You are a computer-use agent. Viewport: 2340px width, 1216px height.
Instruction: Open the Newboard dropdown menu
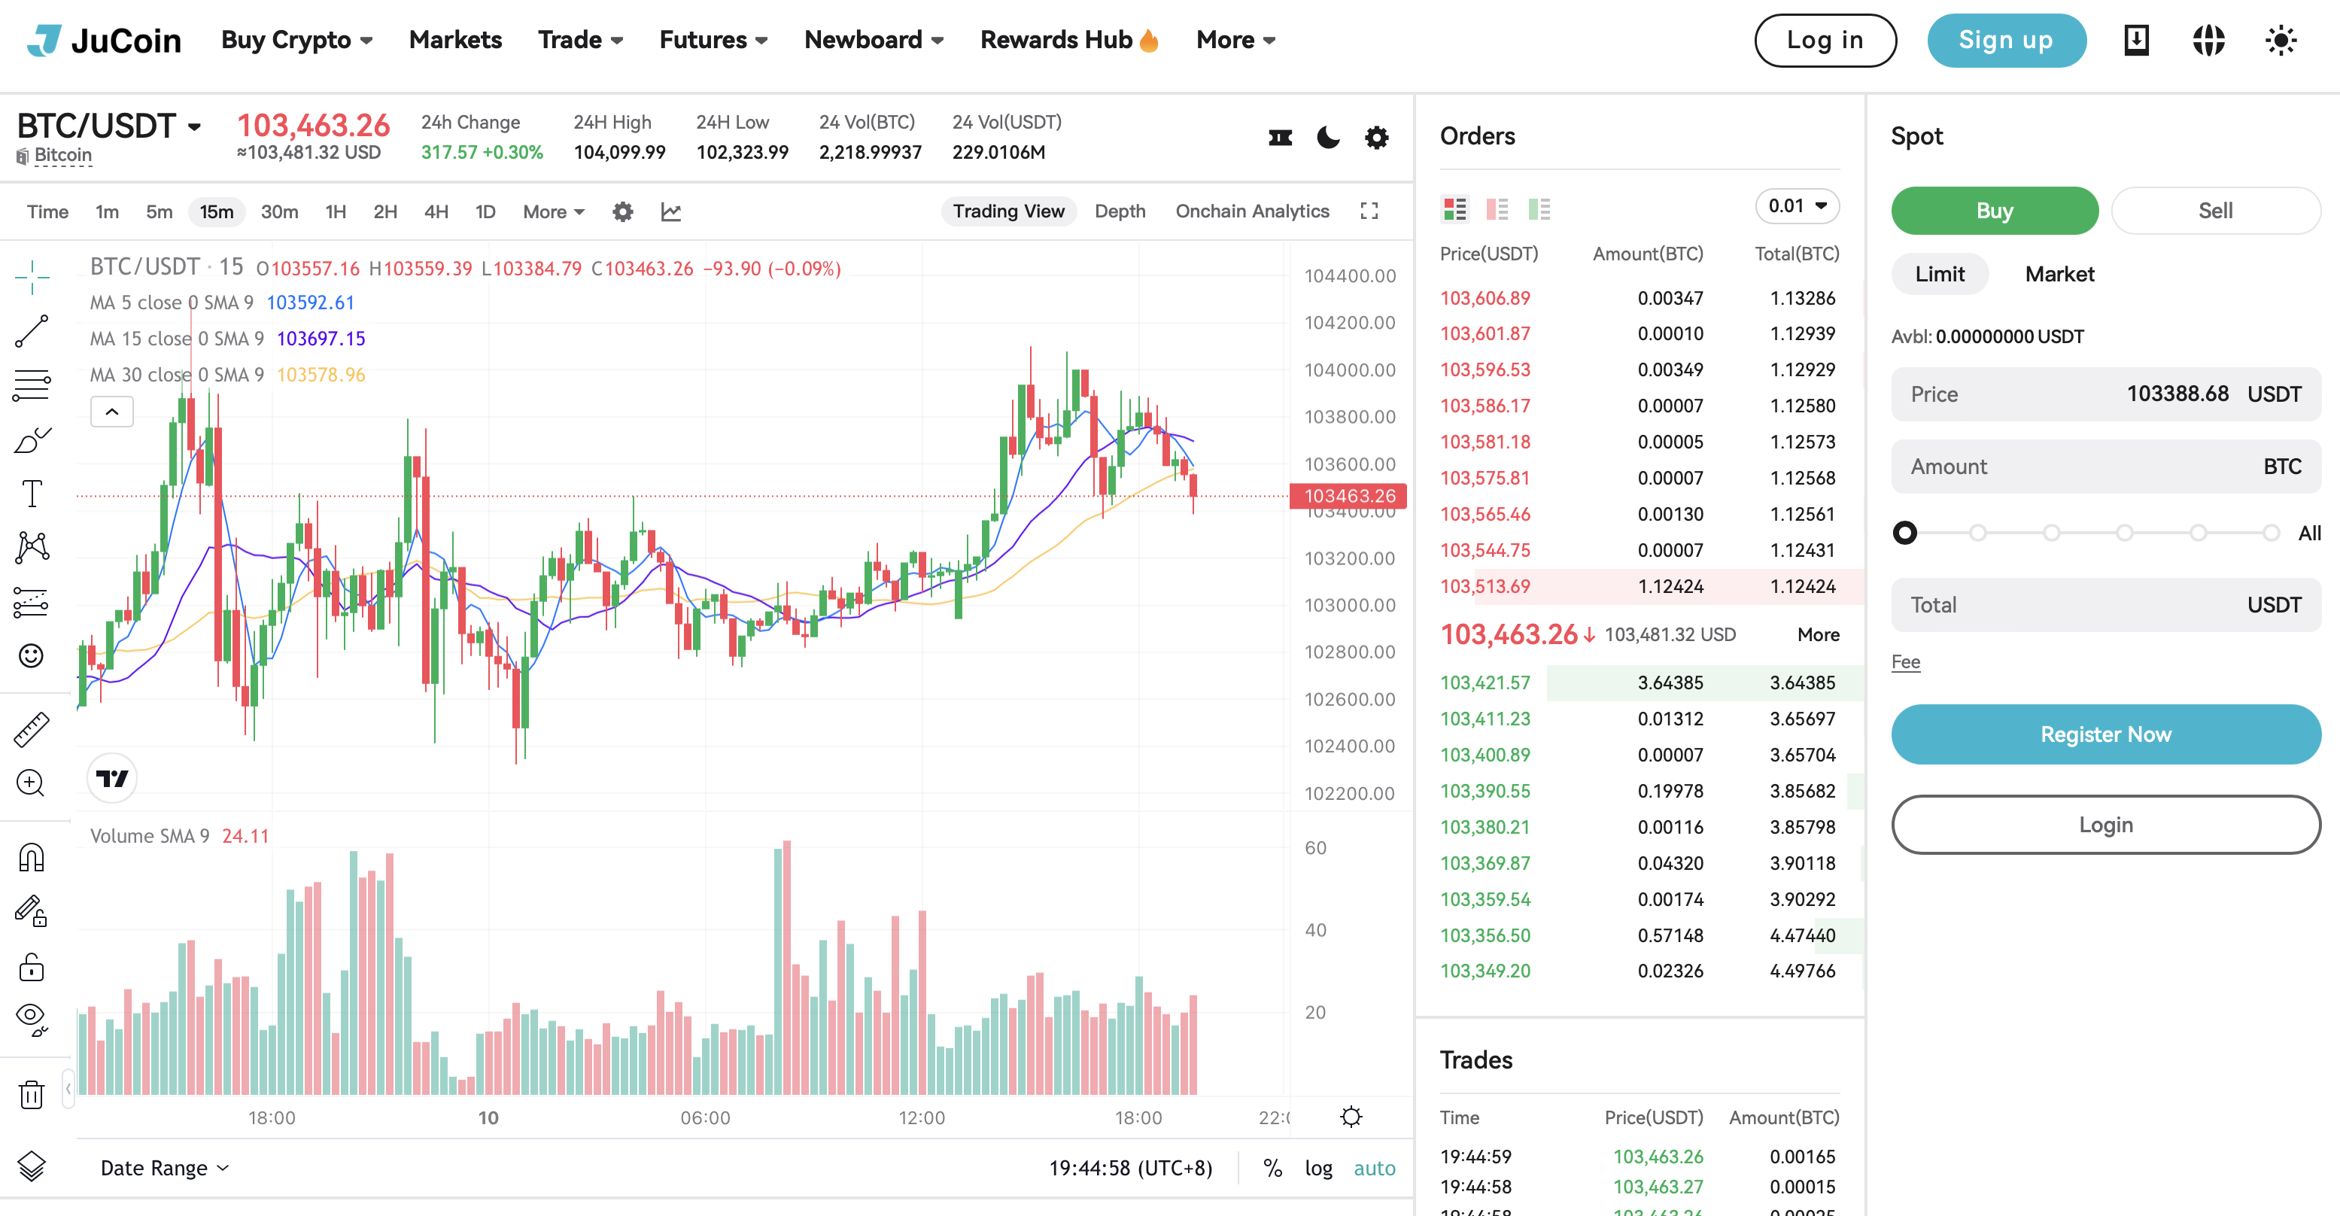coord(874,40)
